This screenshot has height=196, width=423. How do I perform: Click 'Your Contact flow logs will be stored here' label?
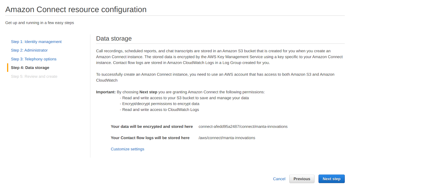coord(150,138)
